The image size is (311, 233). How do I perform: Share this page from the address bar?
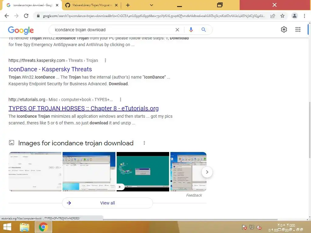(273, 16)
